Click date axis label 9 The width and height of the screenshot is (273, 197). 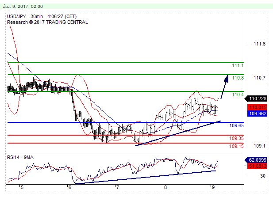click(213, 187)
